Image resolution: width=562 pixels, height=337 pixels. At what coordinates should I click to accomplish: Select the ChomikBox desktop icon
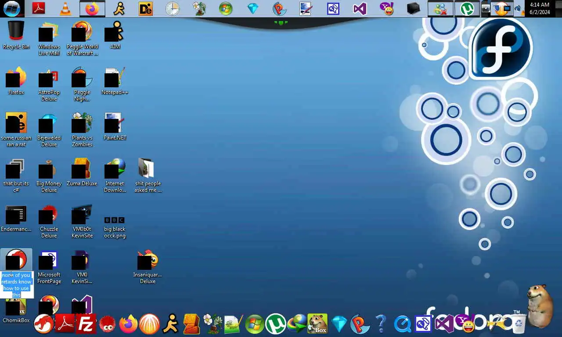[16, 309]
